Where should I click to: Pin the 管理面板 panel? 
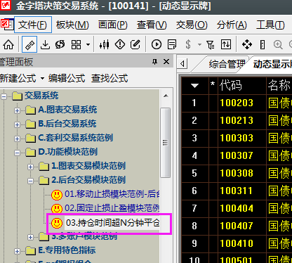click(154, 62)
